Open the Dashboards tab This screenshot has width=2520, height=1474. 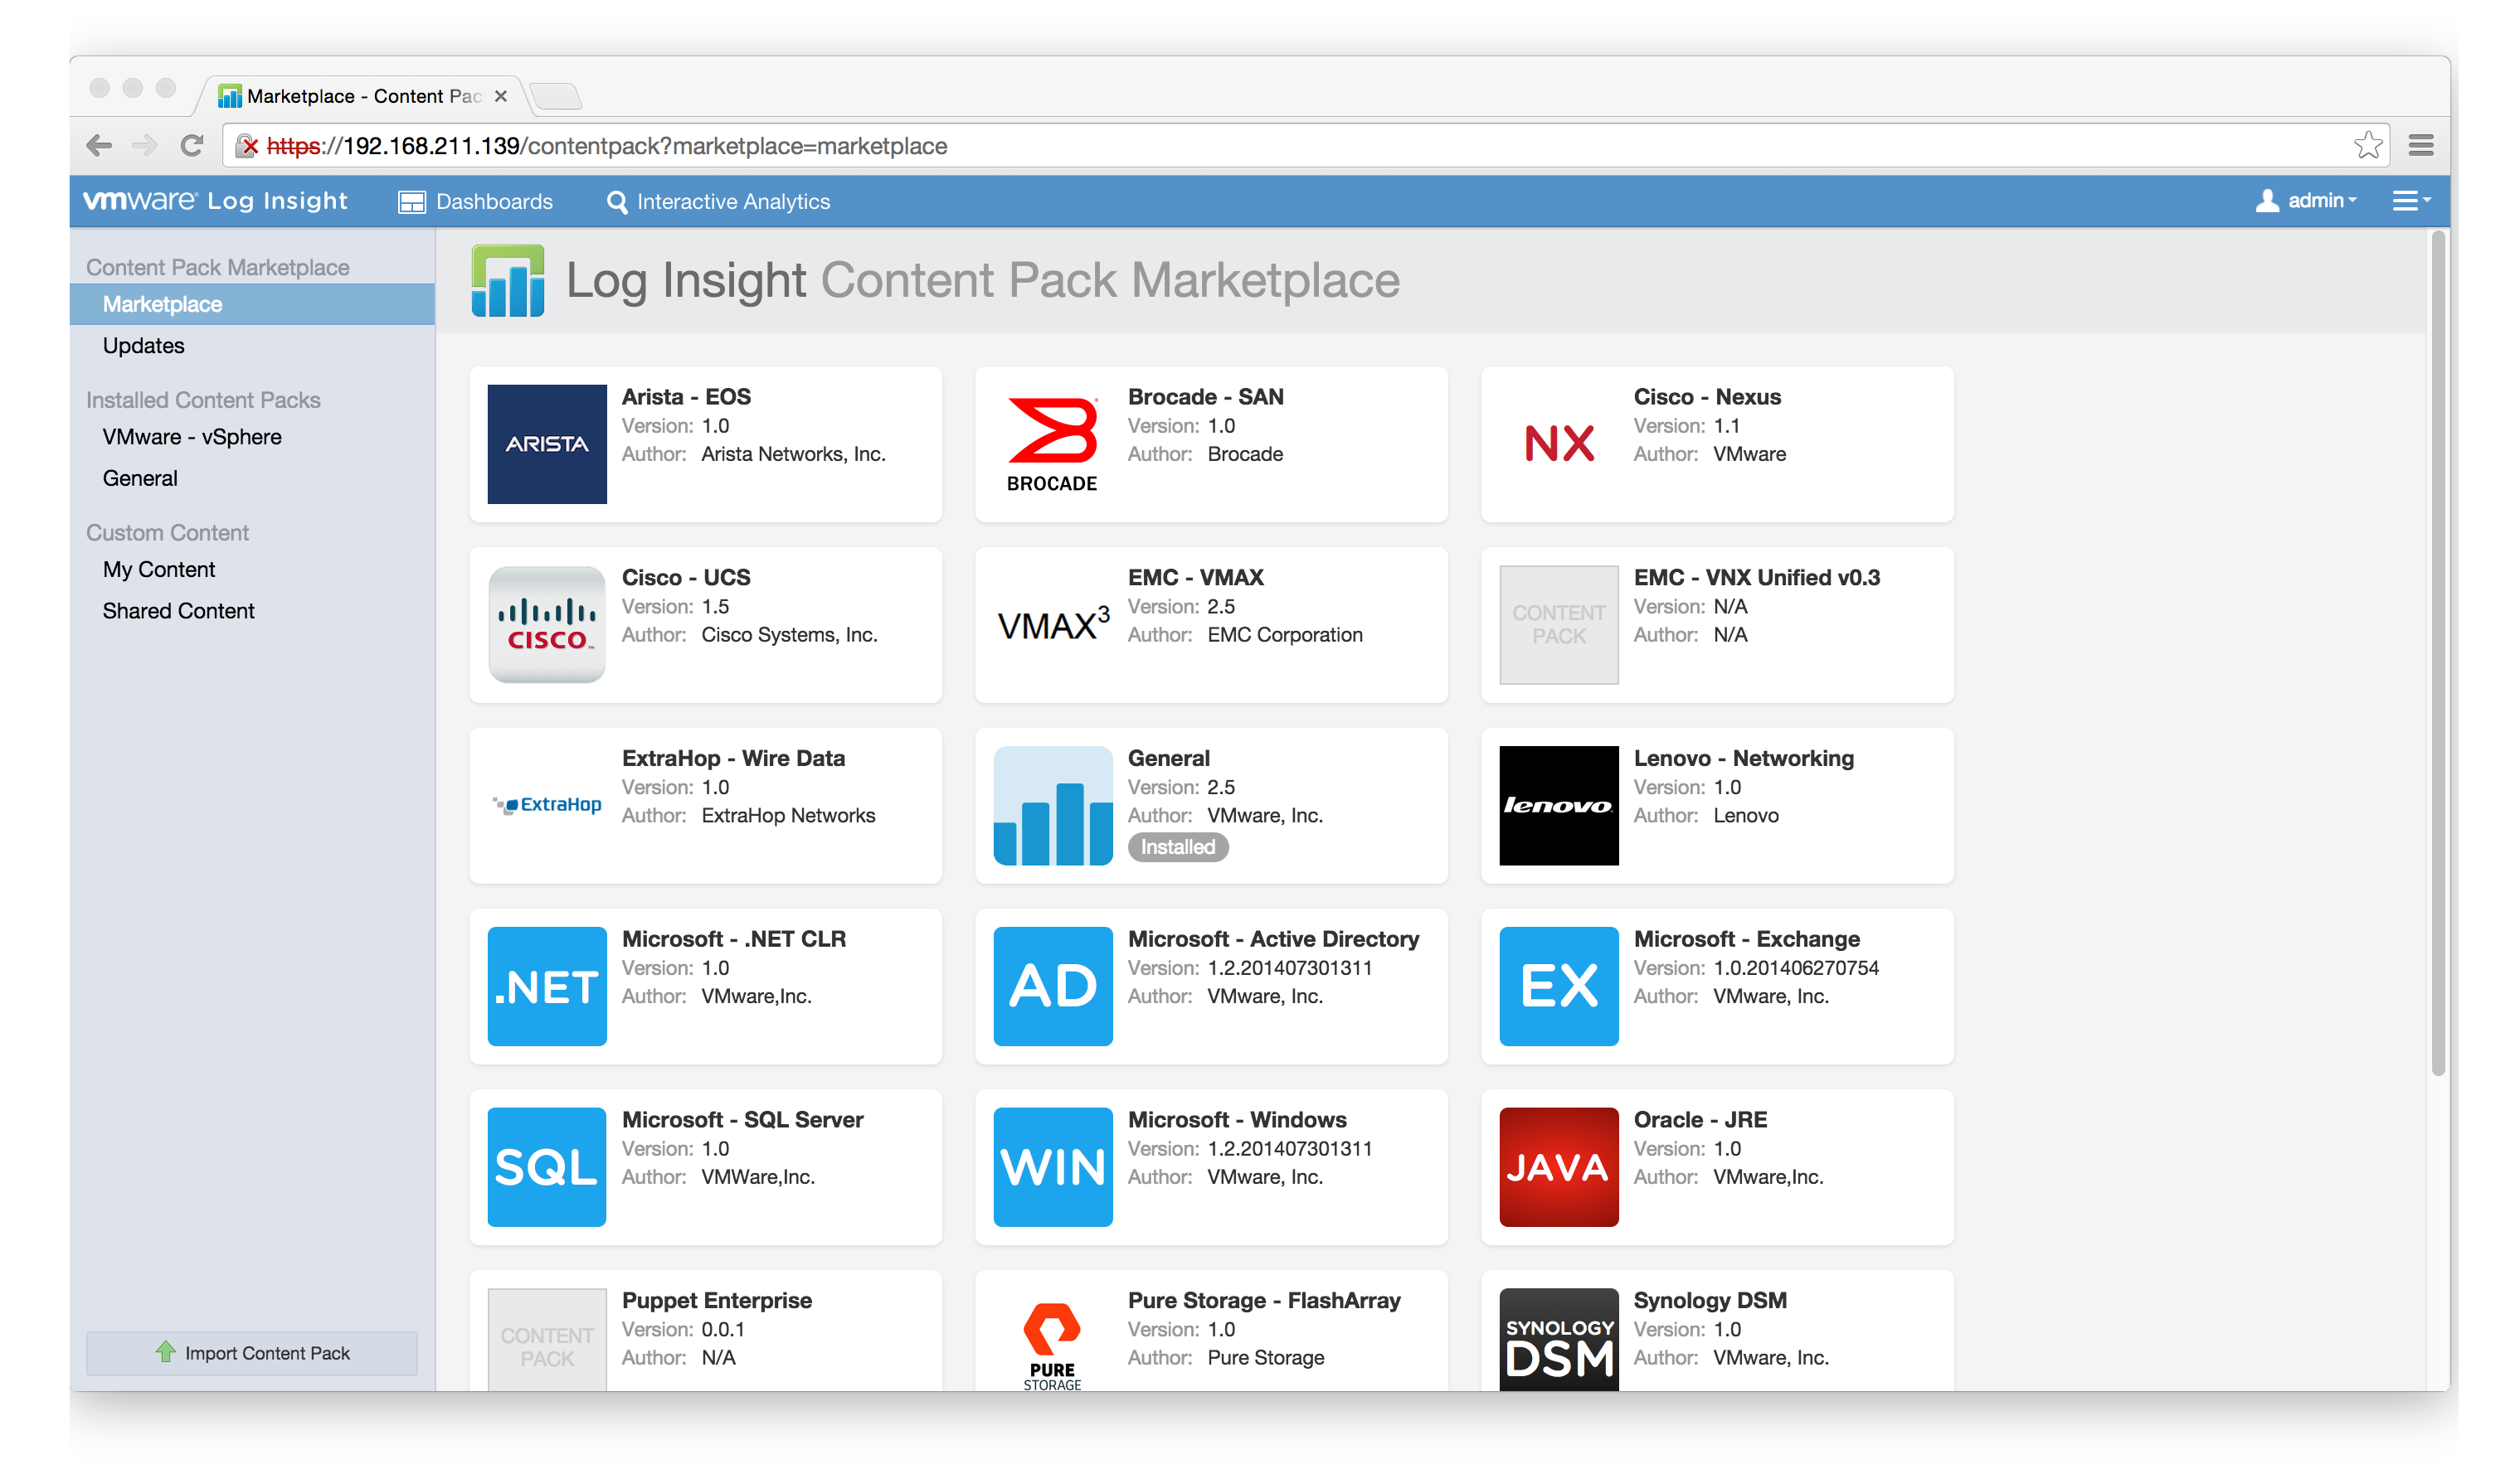pos(475,201)
